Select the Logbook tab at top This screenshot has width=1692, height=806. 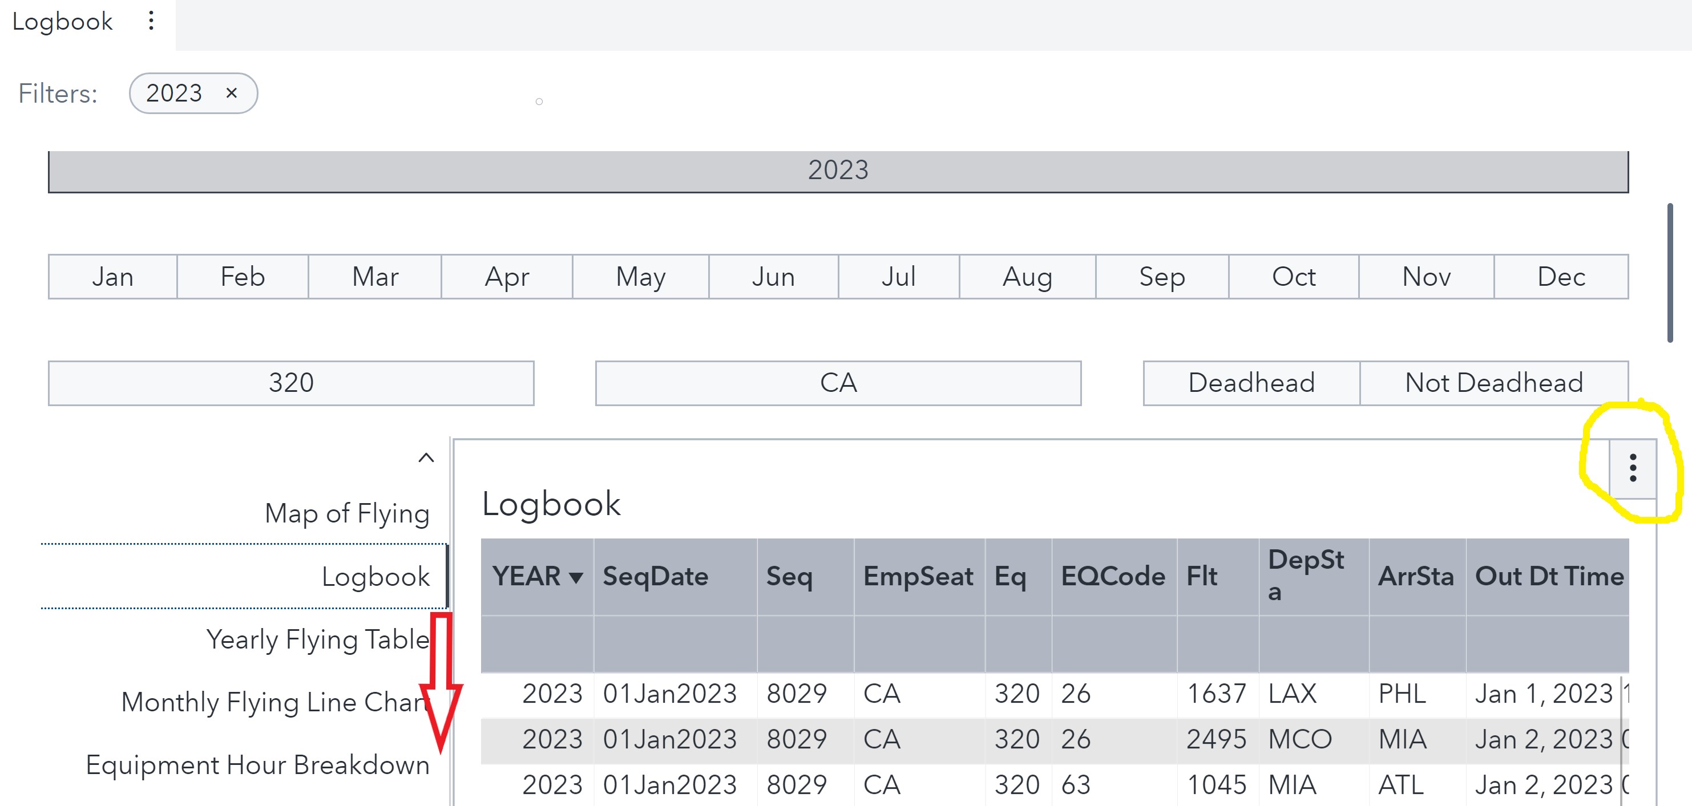click(62, 22)
